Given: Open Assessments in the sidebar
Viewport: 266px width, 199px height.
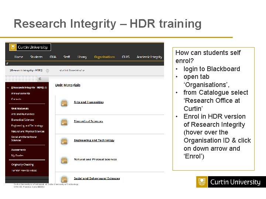Looking at the screenshot, I should pos(18,150).
